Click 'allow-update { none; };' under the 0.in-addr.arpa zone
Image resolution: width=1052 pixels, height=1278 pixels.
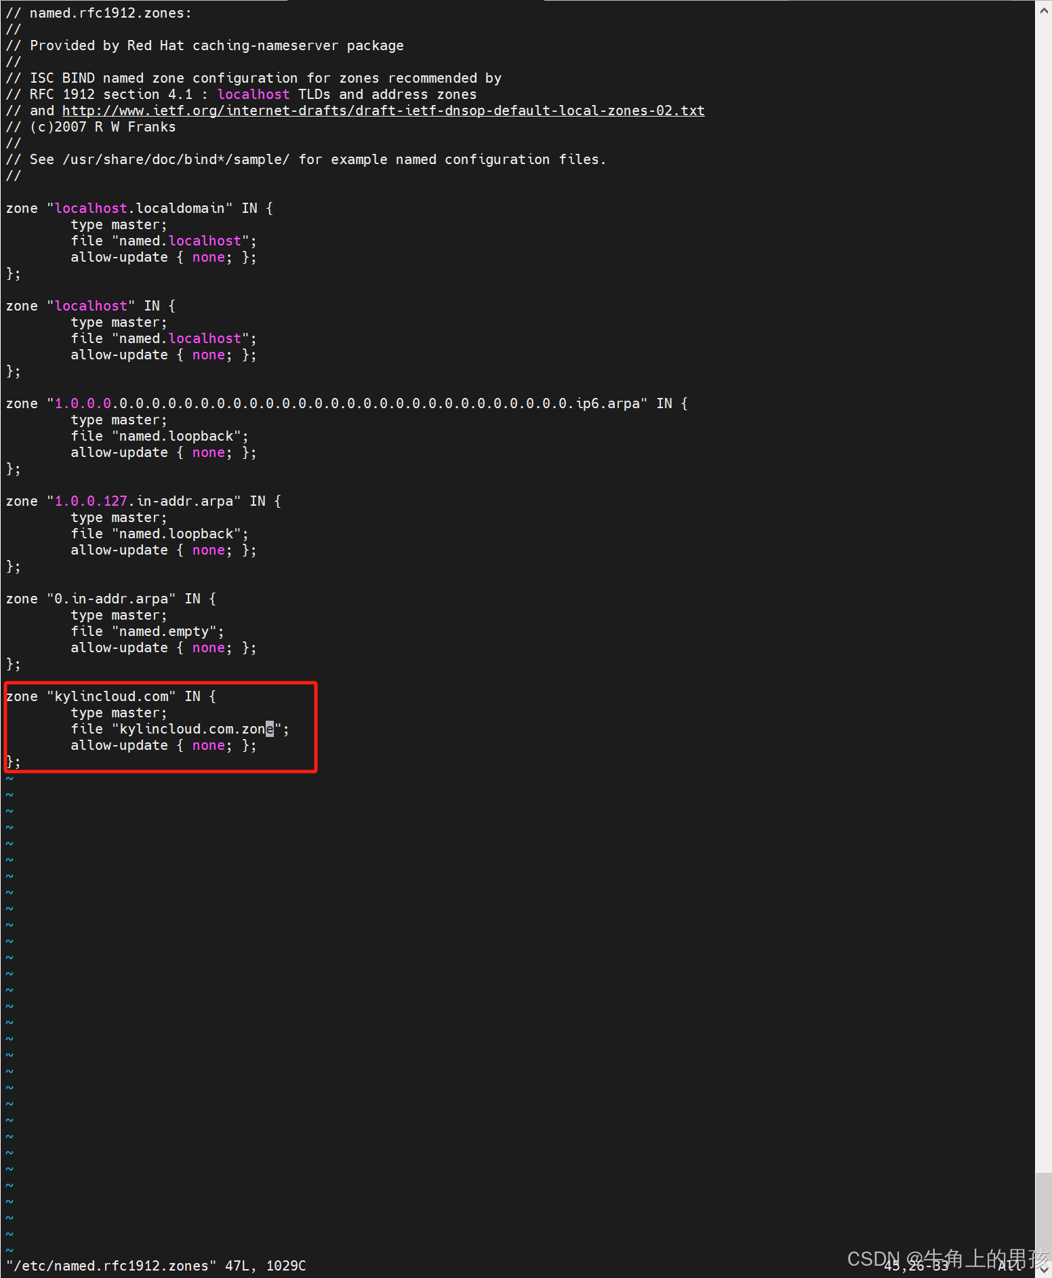(x=164, y=647)
